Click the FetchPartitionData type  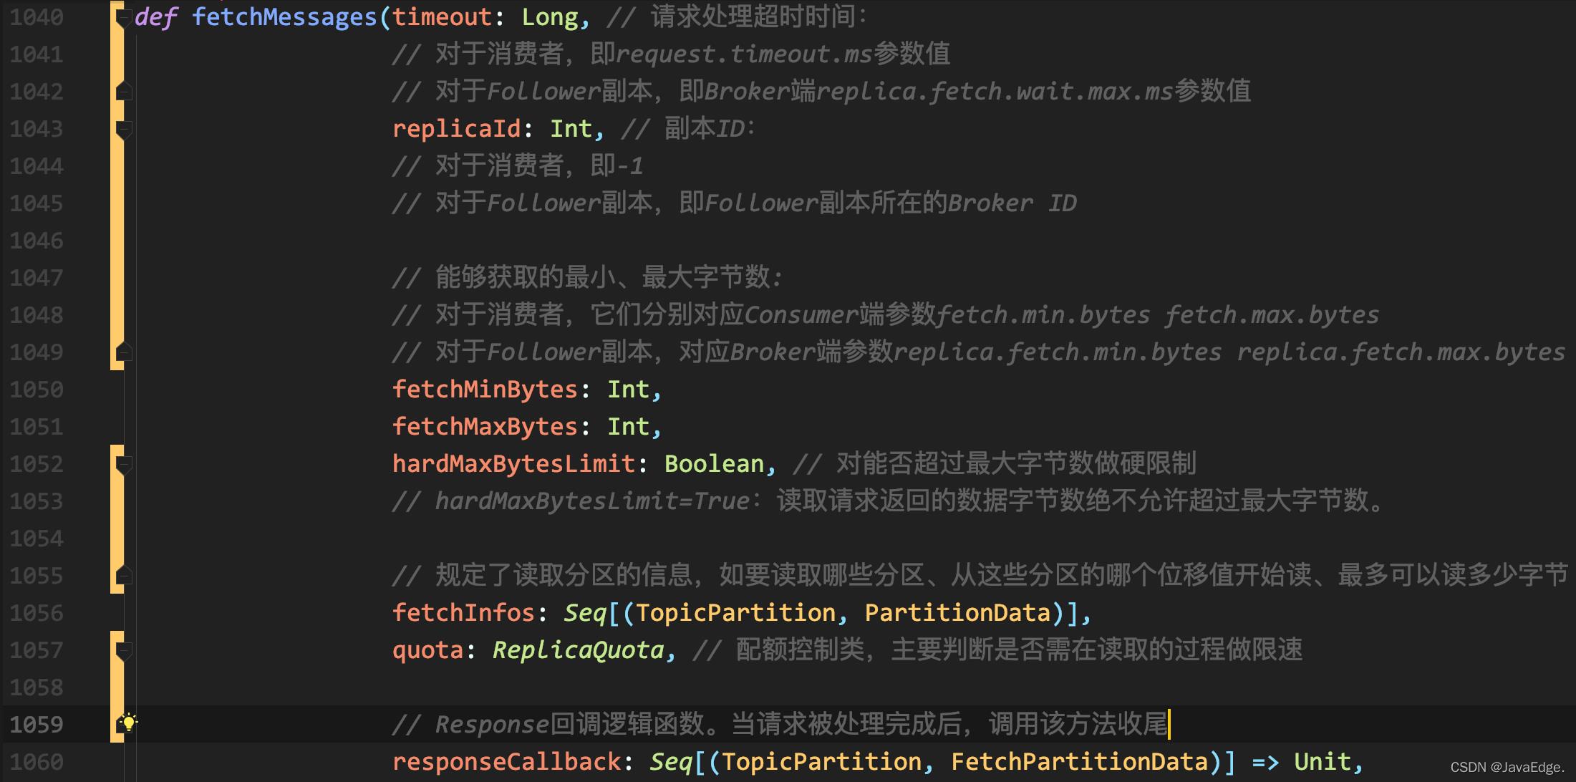[x=1079, y=762]
